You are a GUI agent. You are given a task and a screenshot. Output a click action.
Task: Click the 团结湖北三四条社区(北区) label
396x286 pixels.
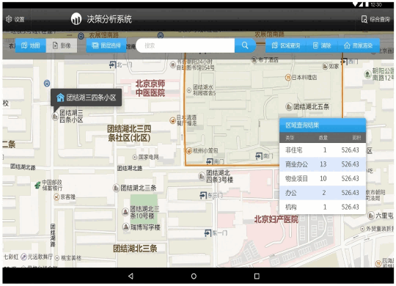coord(129,133)
